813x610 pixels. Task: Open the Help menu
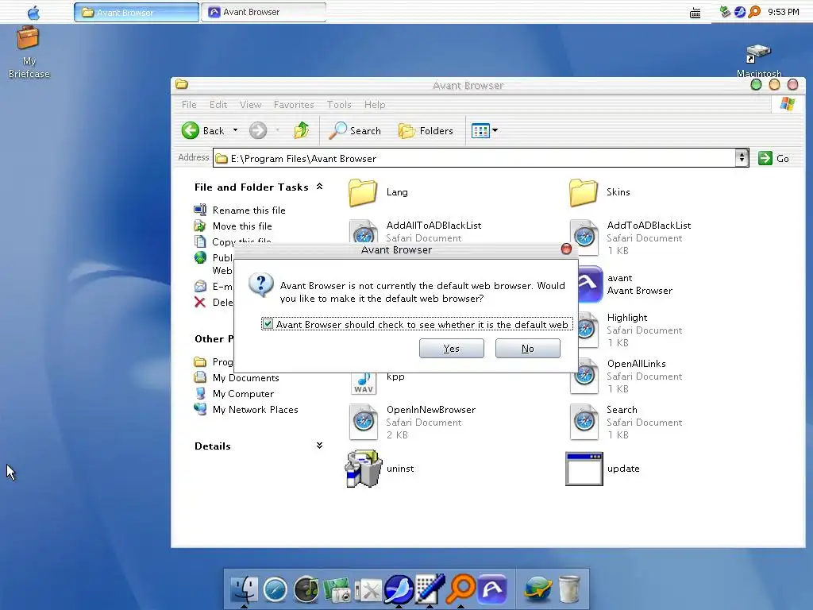coord(375,105)
